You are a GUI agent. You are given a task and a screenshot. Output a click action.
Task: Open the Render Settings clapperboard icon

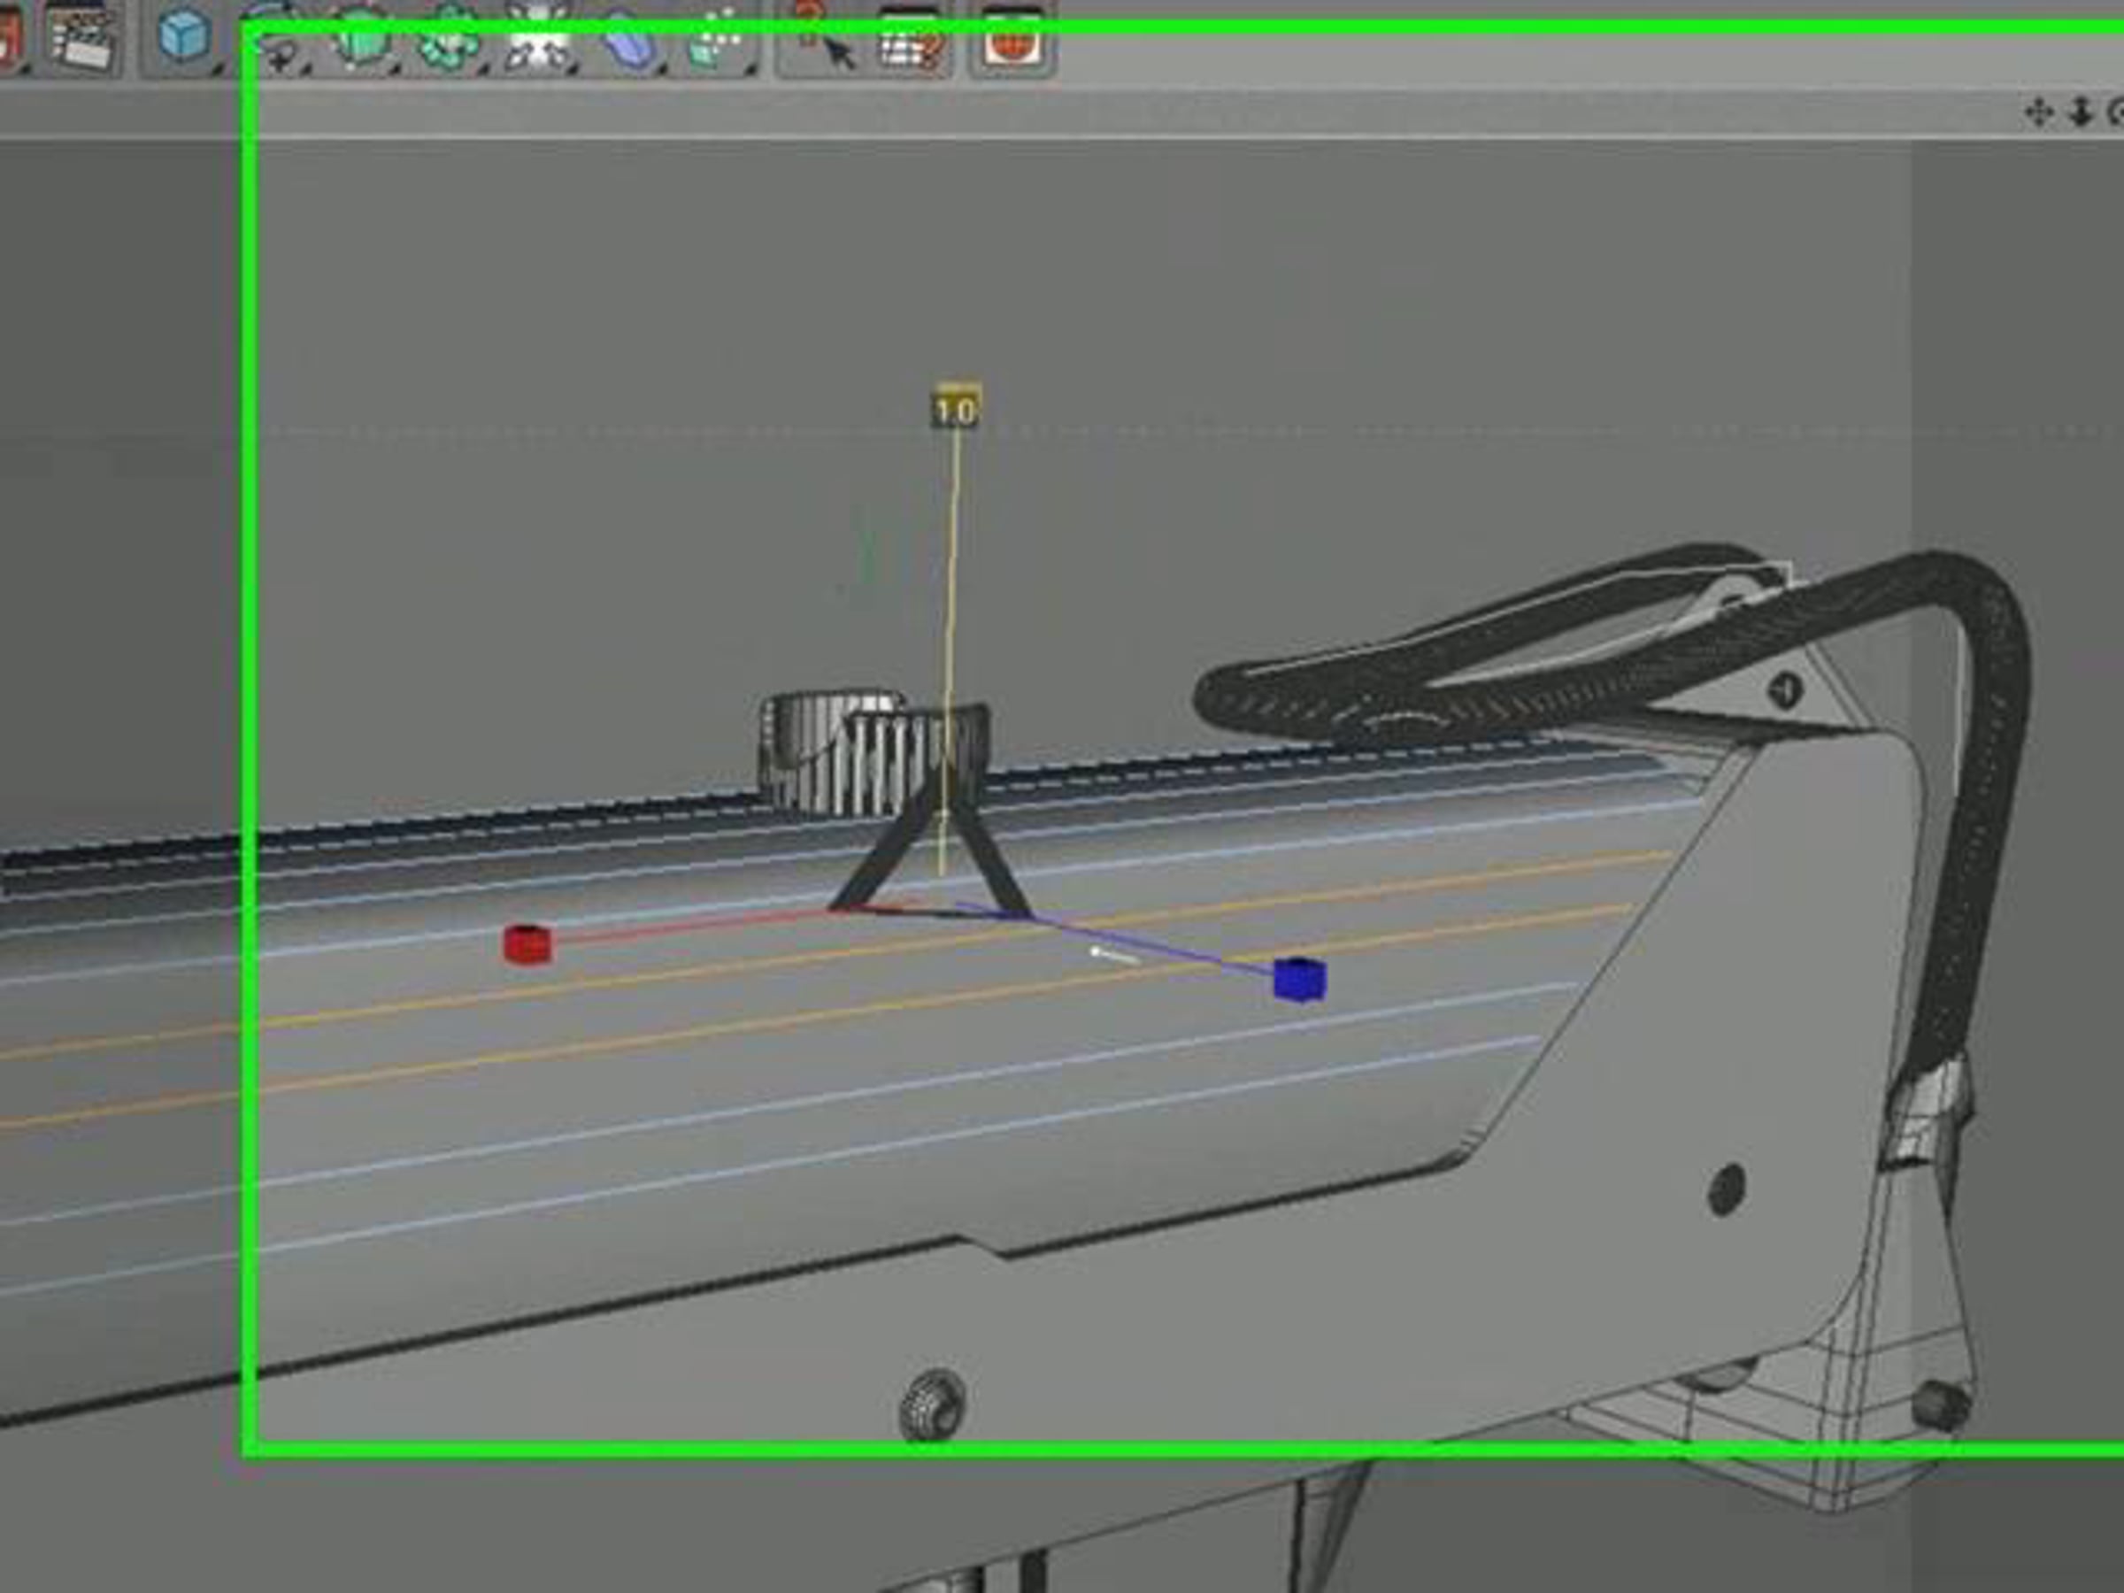click(83, 38)
